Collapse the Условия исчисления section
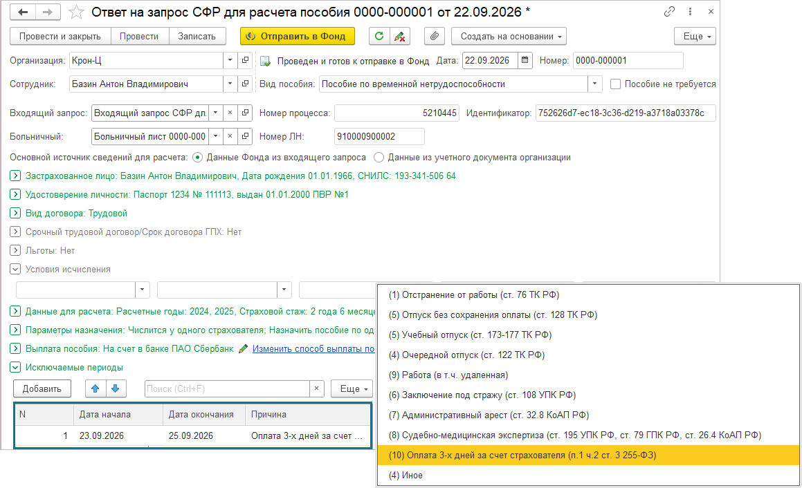802x488 pixels. tap(15, 269)
